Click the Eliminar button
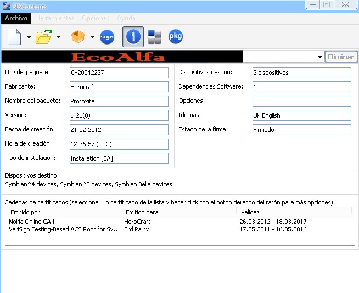 click(x=341, y=57)
